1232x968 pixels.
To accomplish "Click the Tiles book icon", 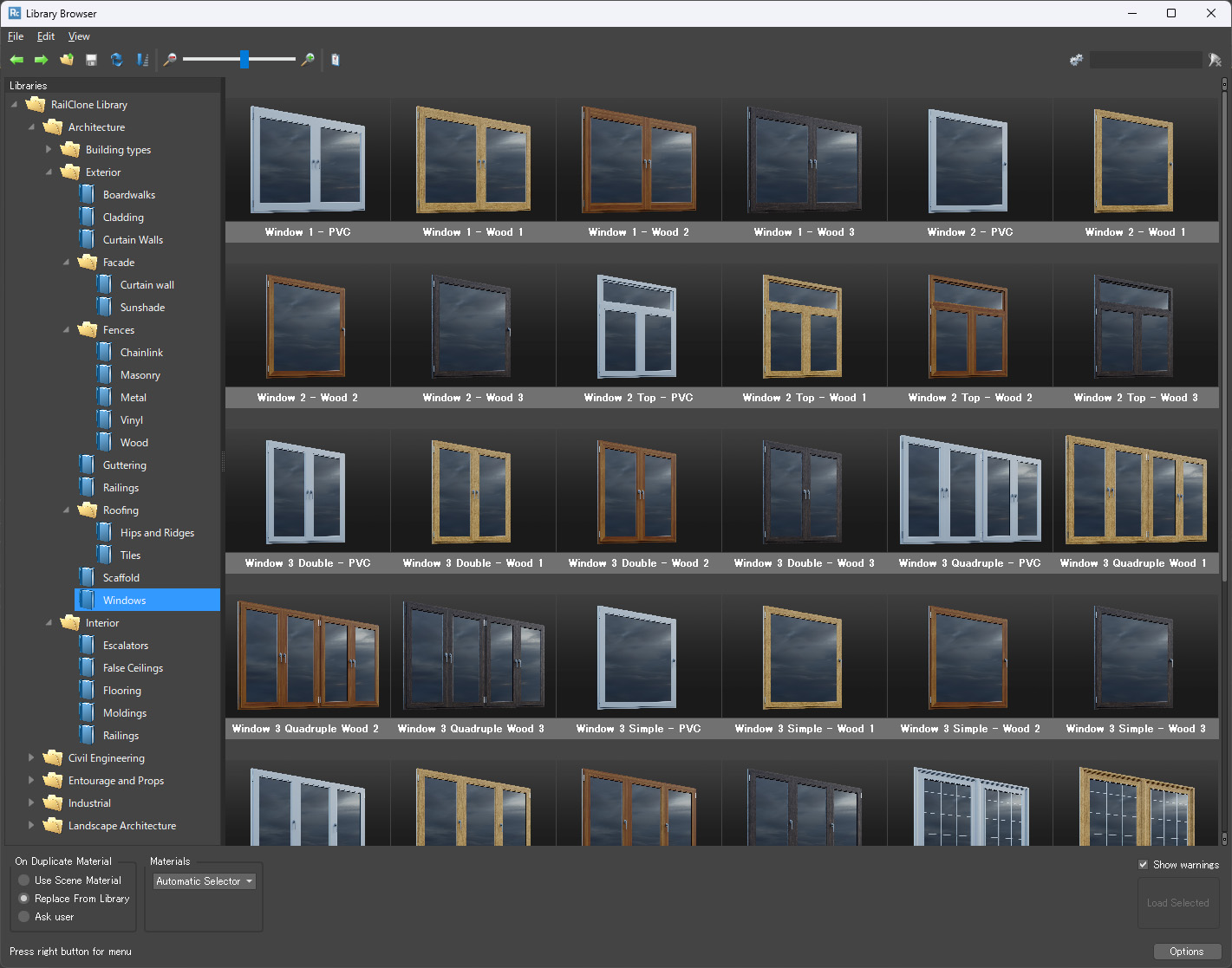I will [x=104, y=555].
